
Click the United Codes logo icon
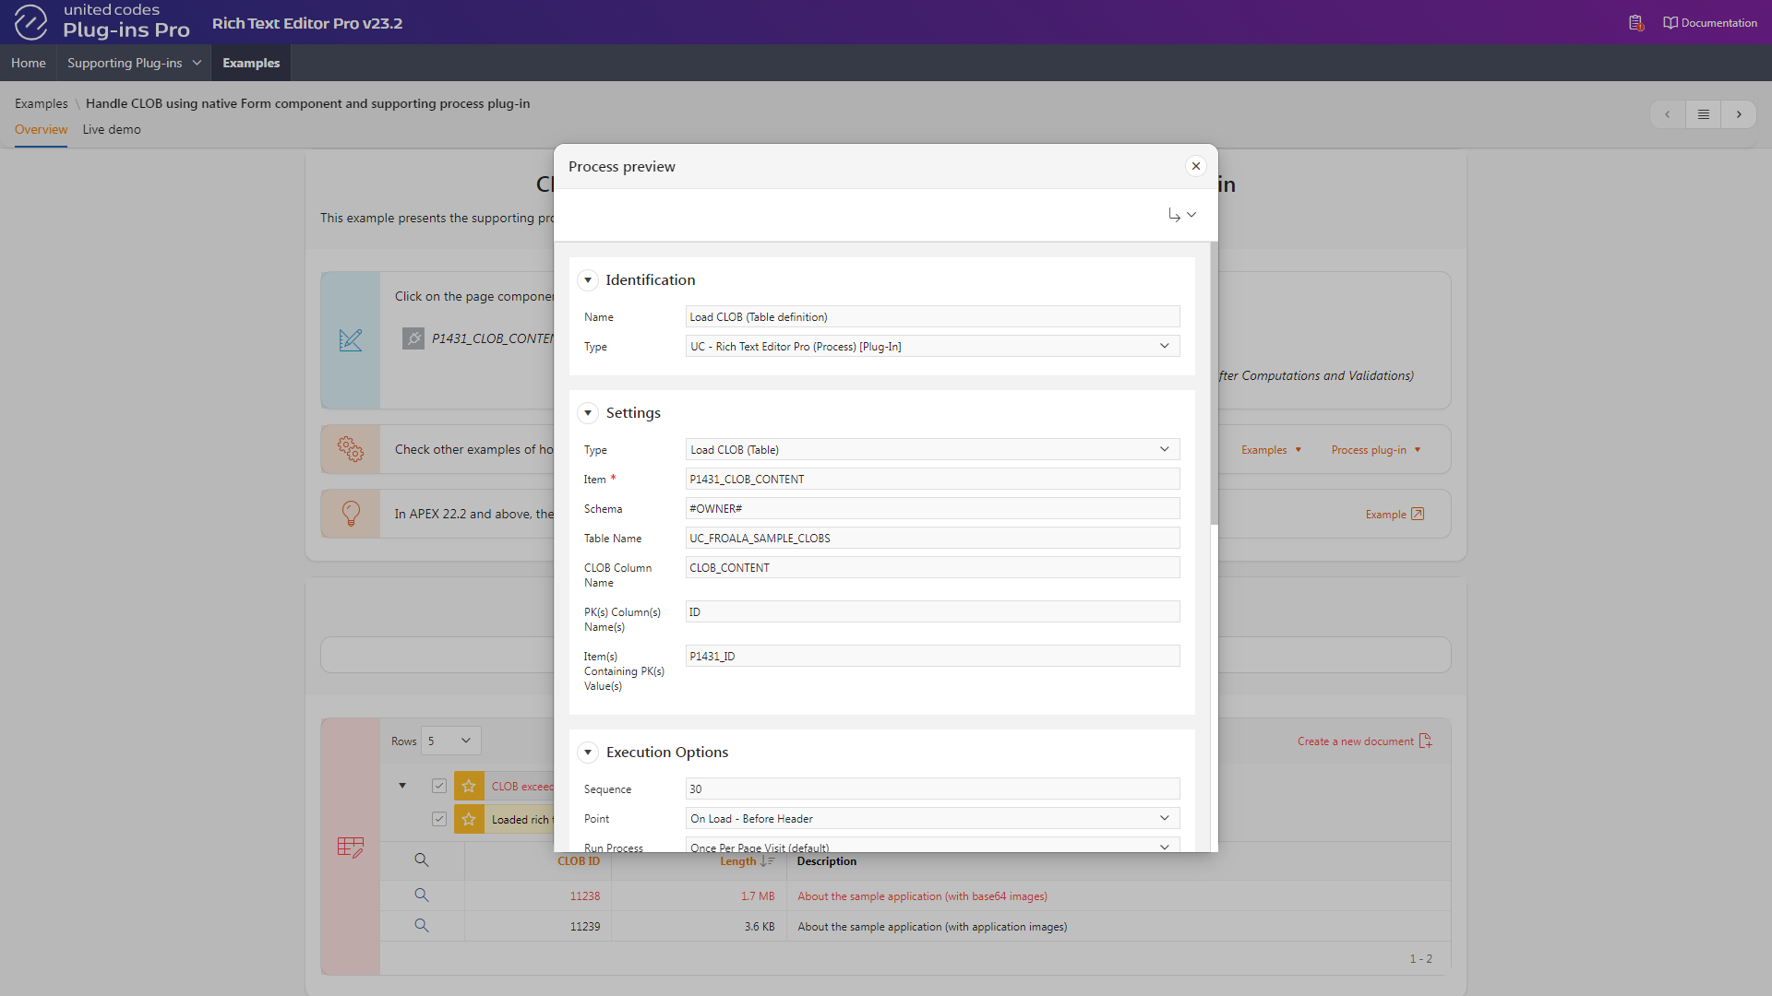(30, 22)
